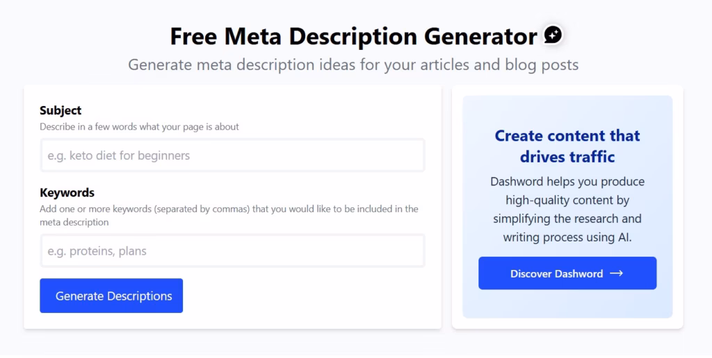Click the 'Add one or more keywords' helper text
The width and height of the screenshot is (712, 358).
click(x=229, y=209)
